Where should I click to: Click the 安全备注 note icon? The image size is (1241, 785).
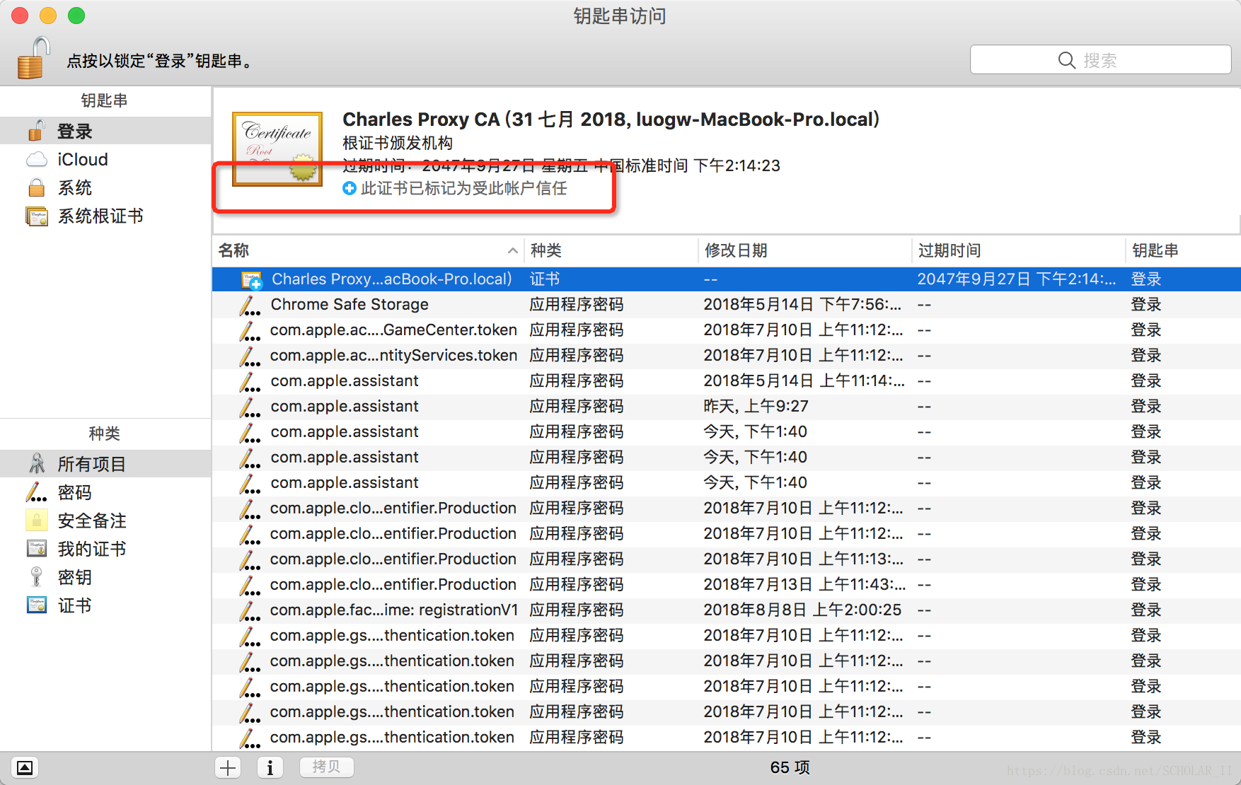tap(37, 521)
